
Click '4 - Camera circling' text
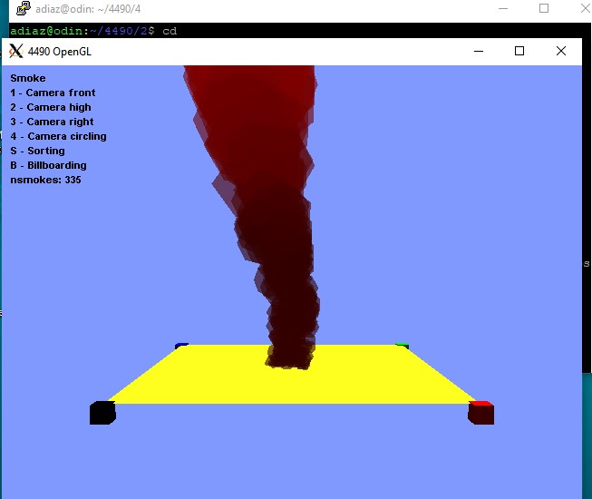pos(58,136)
